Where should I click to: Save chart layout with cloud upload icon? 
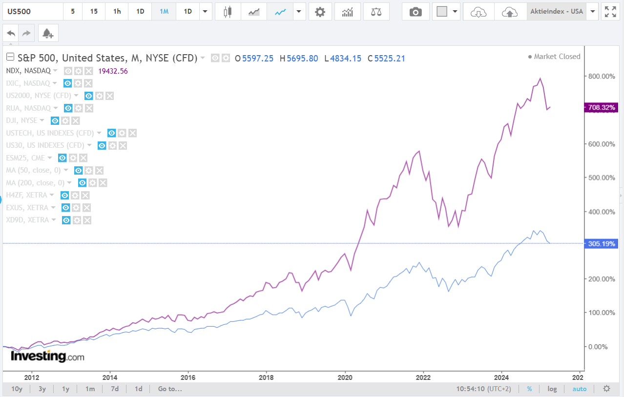(510, 12)
